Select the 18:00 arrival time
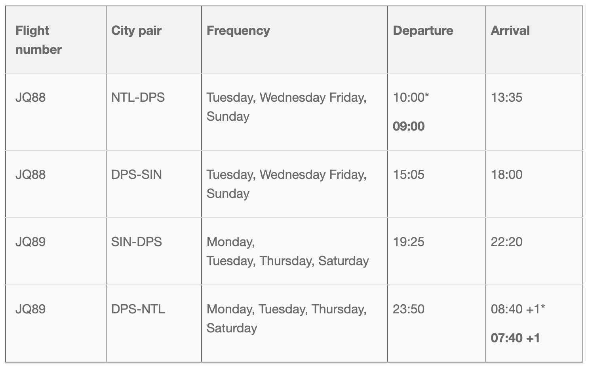 point(506,175)
